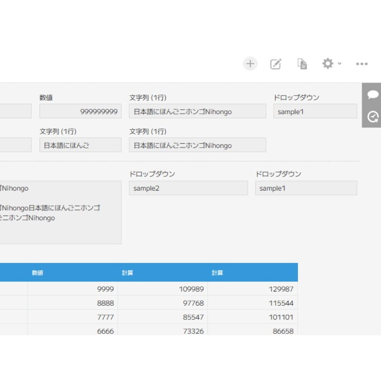Click the add record plus icon
The image size is (381, 381).
(250, 63)
